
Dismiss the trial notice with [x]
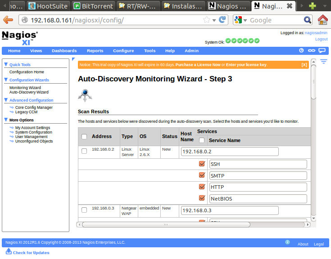[x=304, y=65]
